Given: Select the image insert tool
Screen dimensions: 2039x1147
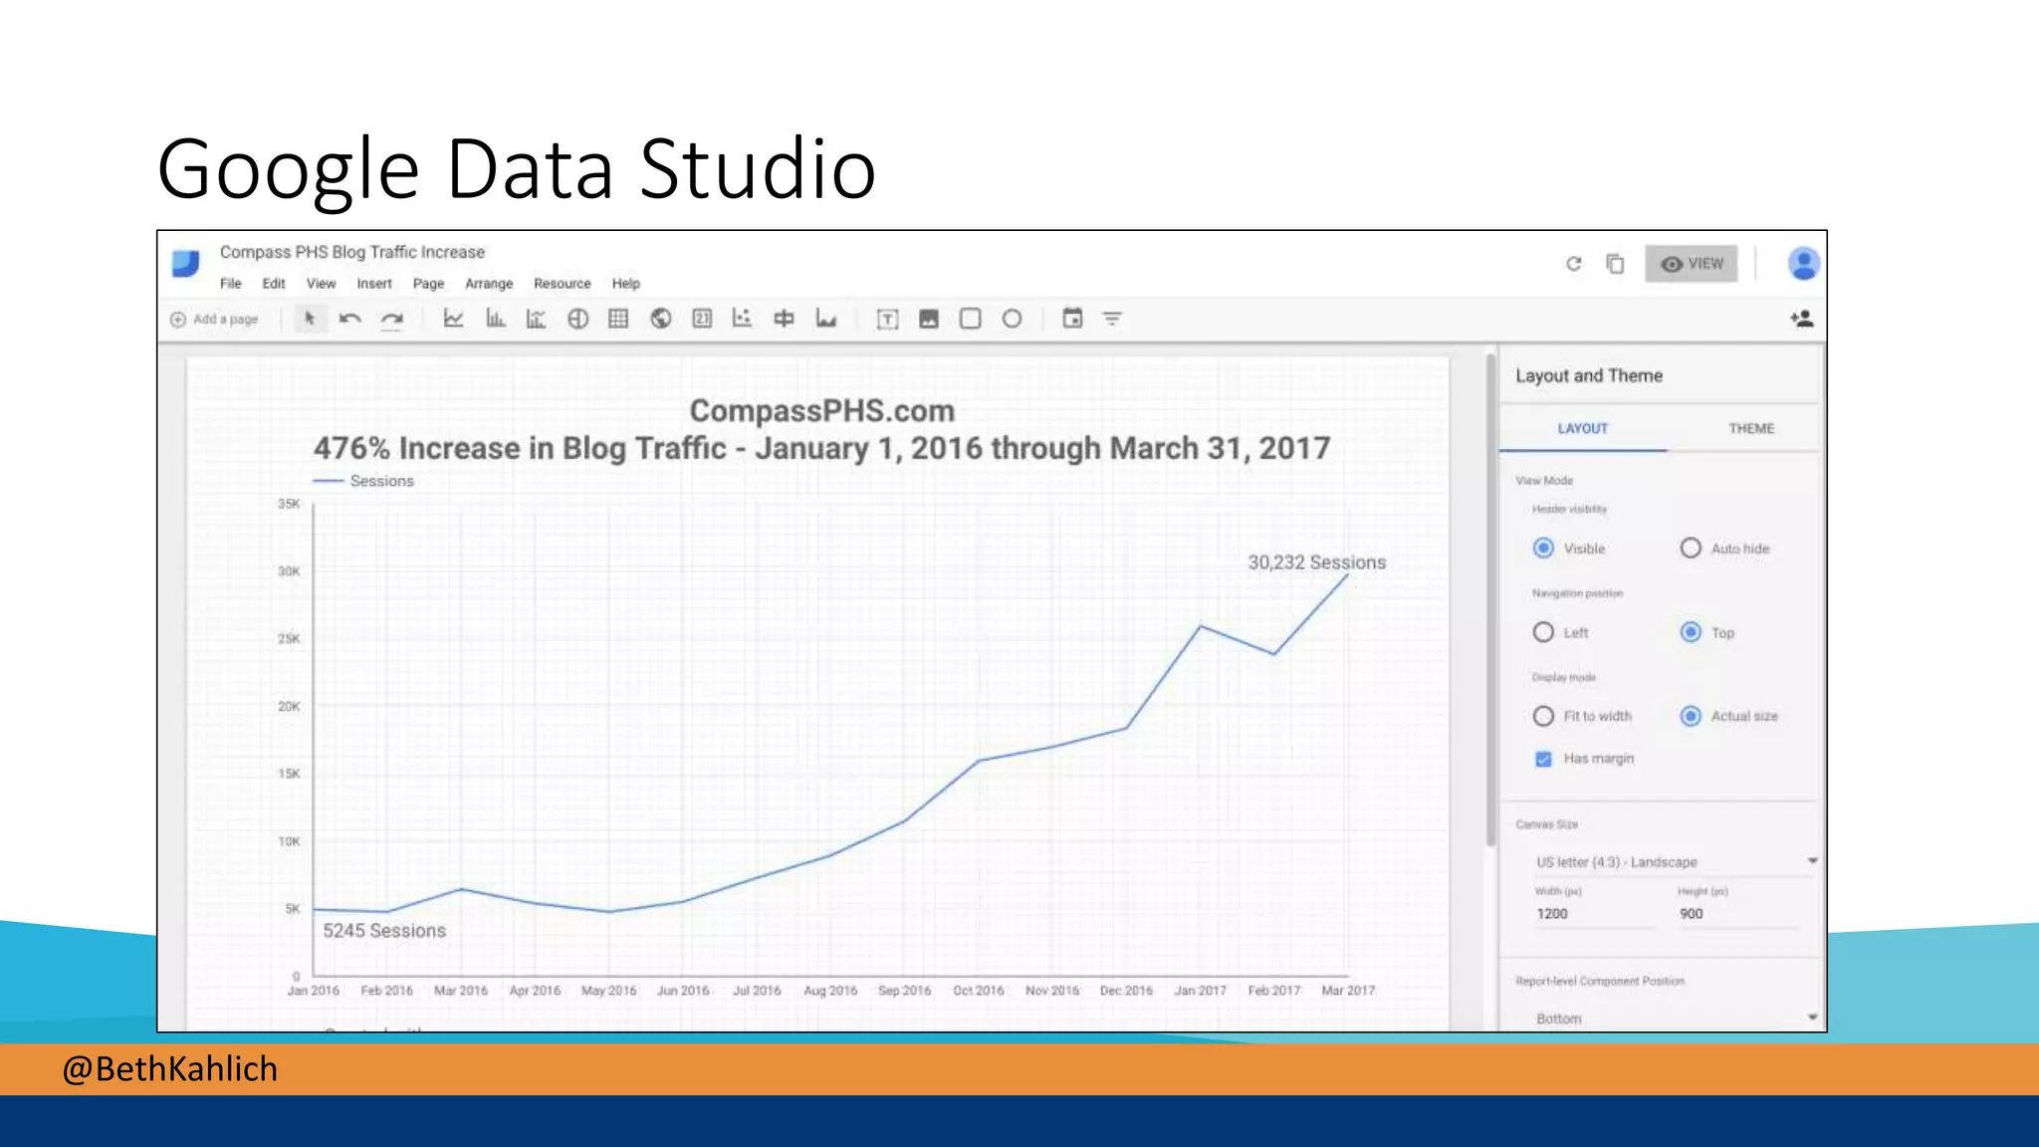Looking at the screenshot, I should 929,319.
